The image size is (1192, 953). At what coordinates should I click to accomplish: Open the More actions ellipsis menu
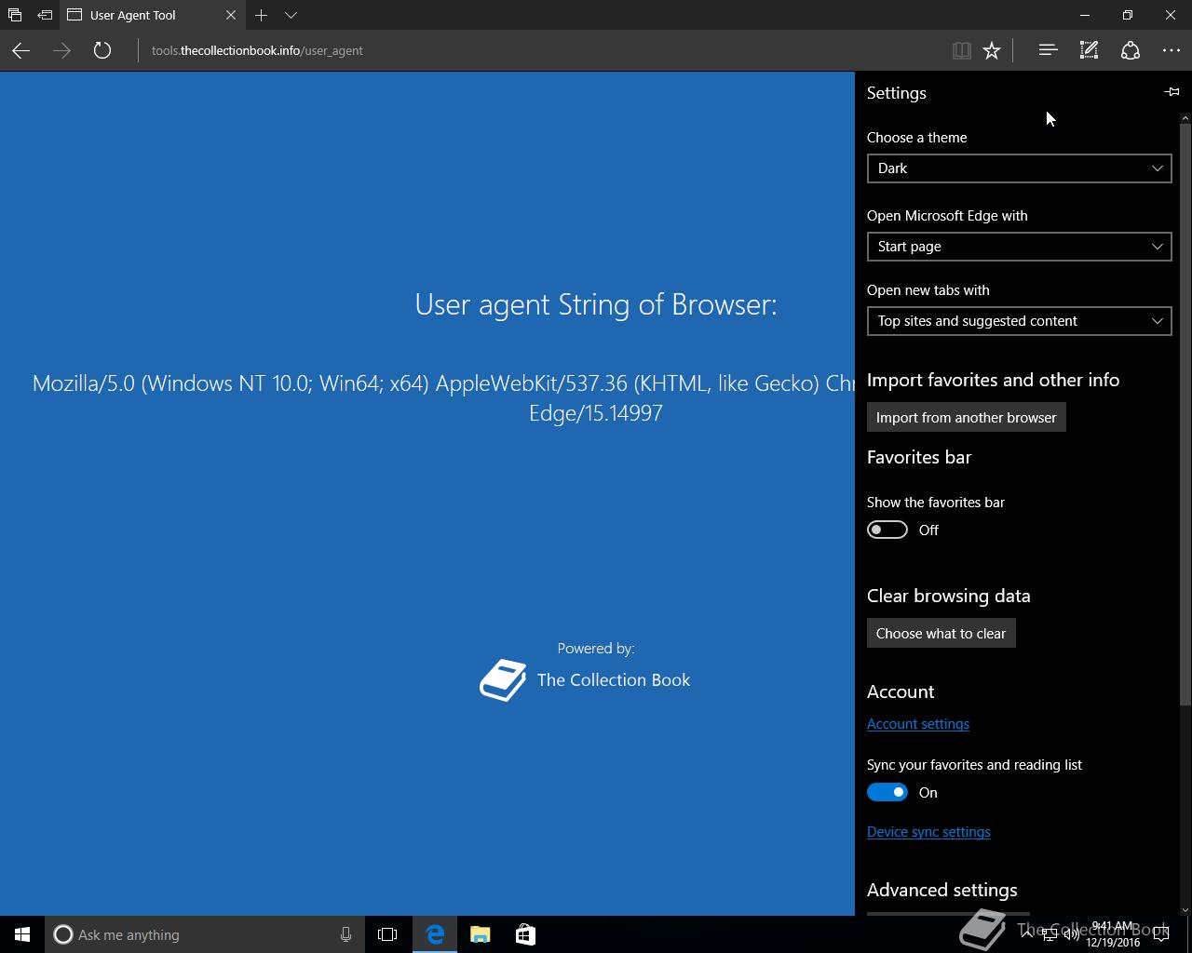[1172, 50]
